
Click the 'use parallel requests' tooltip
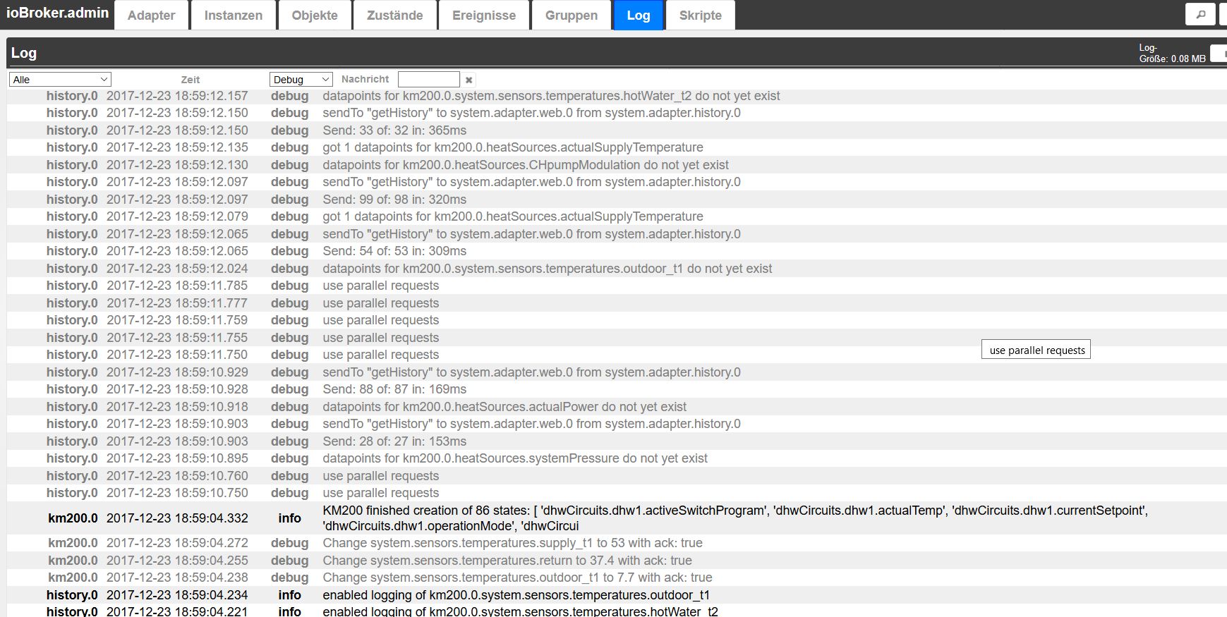[x=1036, y=350]
